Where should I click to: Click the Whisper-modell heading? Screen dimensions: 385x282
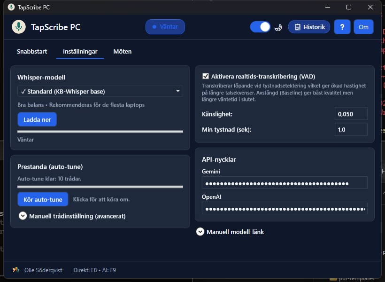[41, 77]
